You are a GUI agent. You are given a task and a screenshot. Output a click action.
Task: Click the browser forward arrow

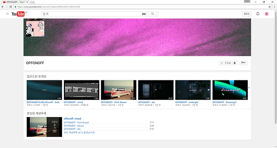pos(7,7)
